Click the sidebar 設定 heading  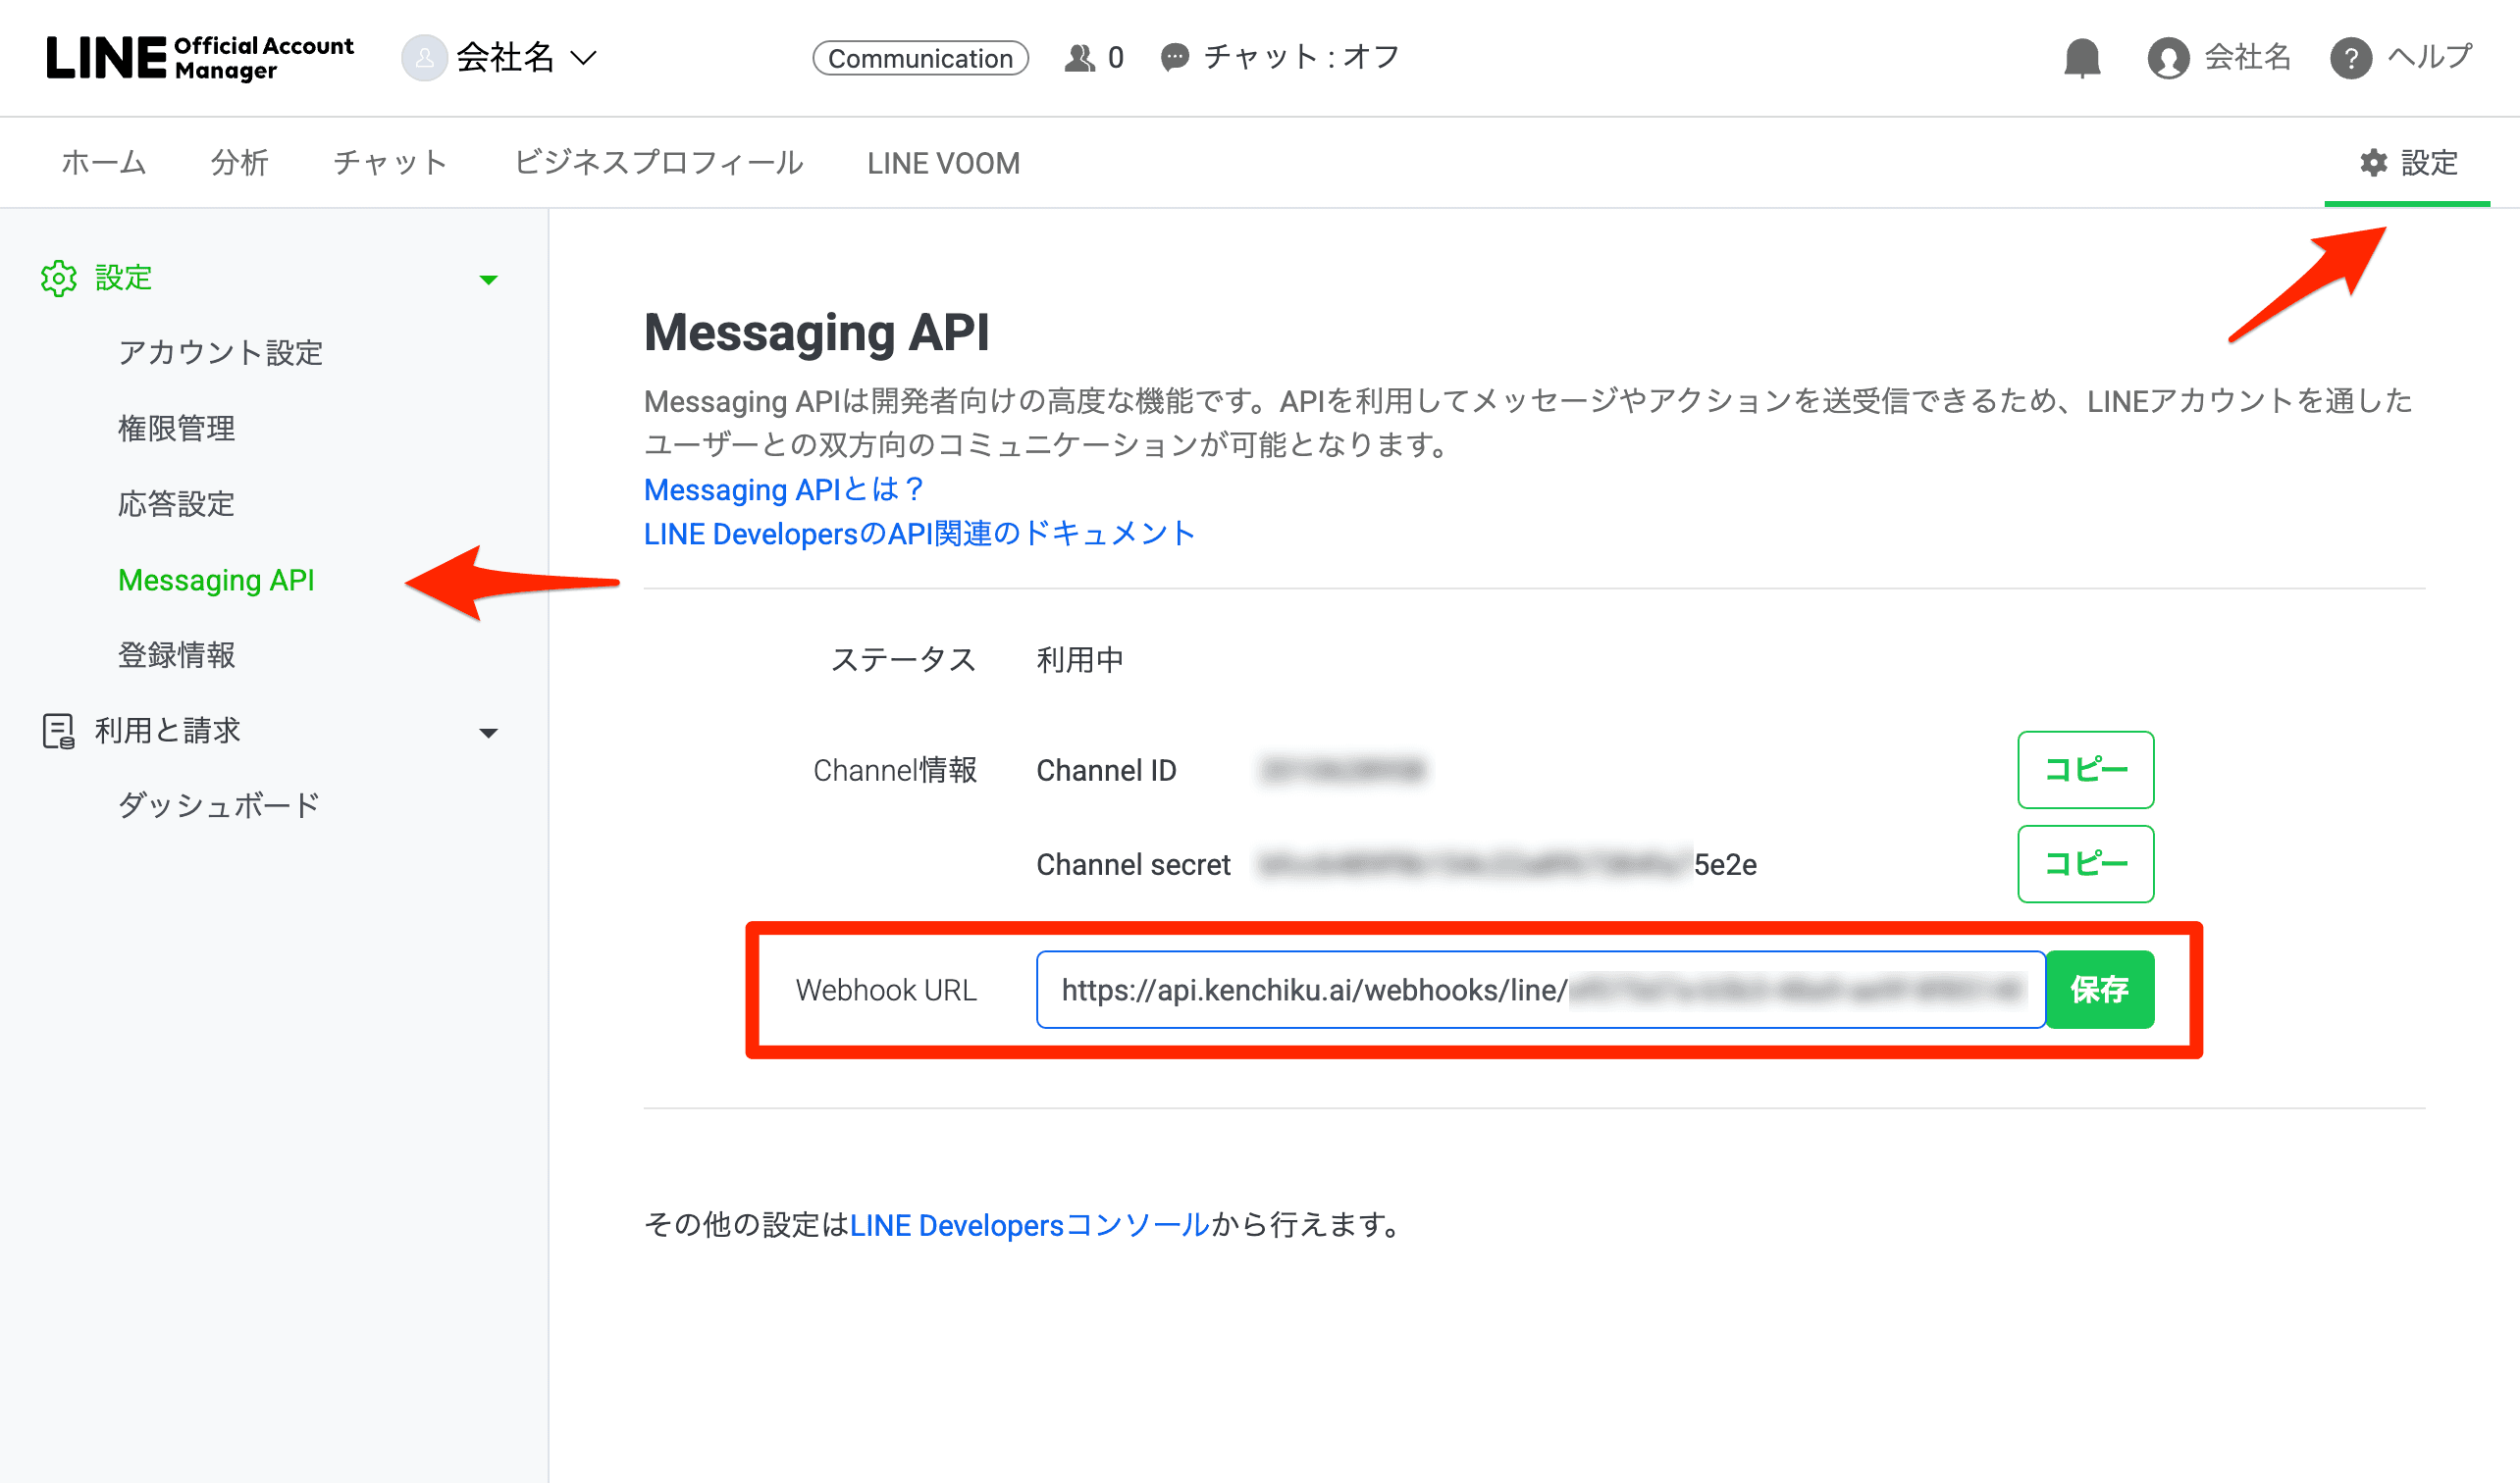[x=123, y=278]
